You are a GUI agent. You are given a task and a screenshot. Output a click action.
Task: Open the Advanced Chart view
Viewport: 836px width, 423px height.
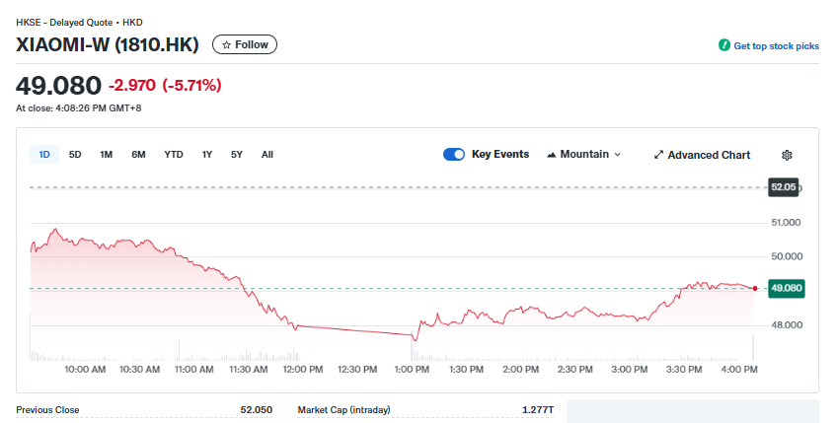pos(709,155)
